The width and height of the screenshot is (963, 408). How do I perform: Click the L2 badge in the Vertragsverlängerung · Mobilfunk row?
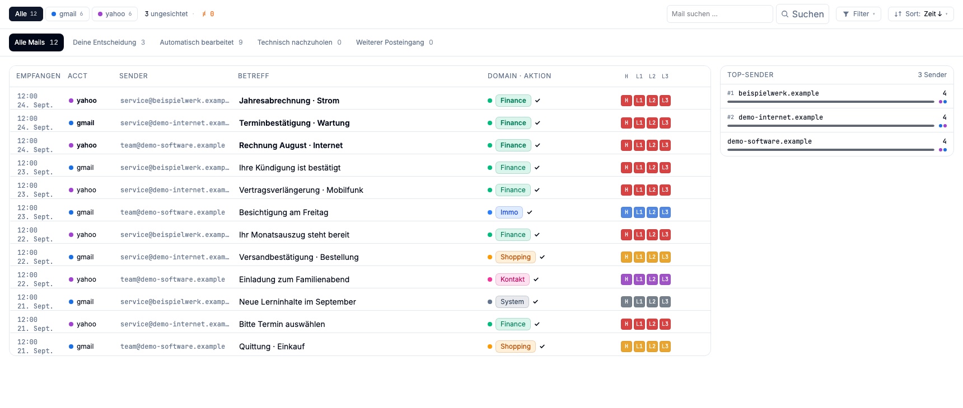coord(652,190)
